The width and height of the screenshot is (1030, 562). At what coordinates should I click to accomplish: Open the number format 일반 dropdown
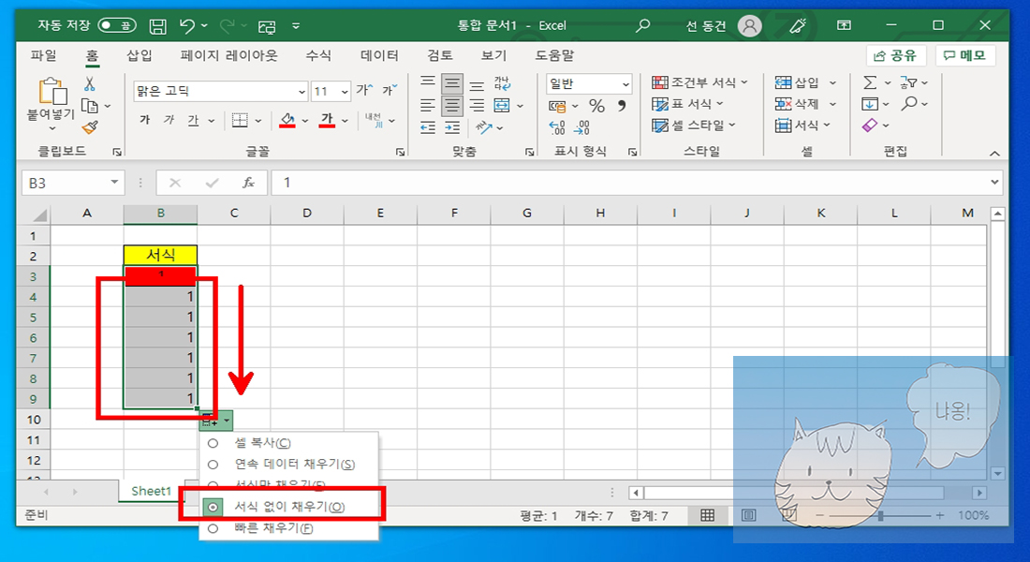point(625,84)
